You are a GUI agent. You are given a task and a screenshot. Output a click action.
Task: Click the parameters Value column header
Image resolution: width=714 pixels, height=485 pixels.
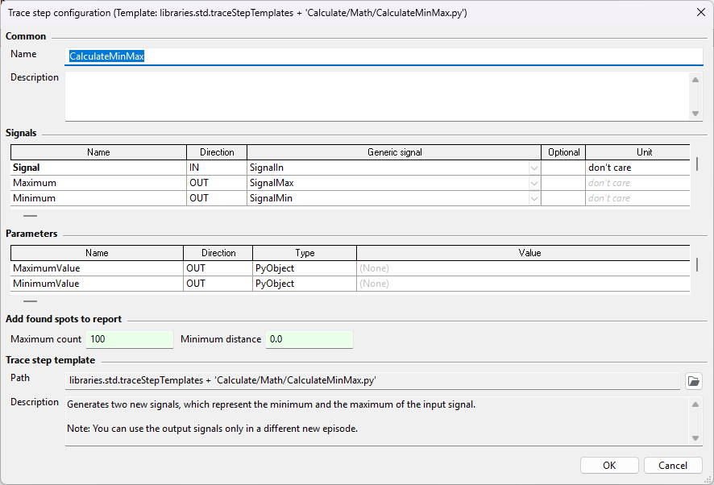(523, 253)
